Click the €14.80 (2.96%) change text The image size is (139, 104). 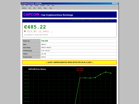(38, 32)
